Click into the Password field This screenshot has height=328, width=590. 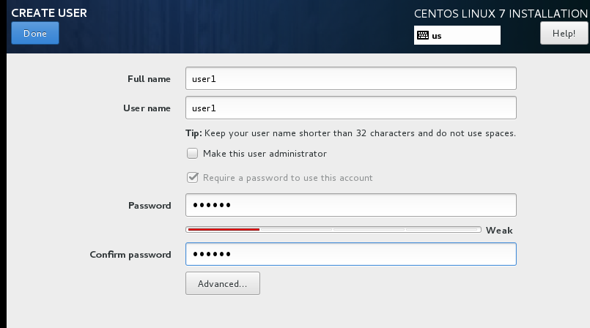pos(350,205)
